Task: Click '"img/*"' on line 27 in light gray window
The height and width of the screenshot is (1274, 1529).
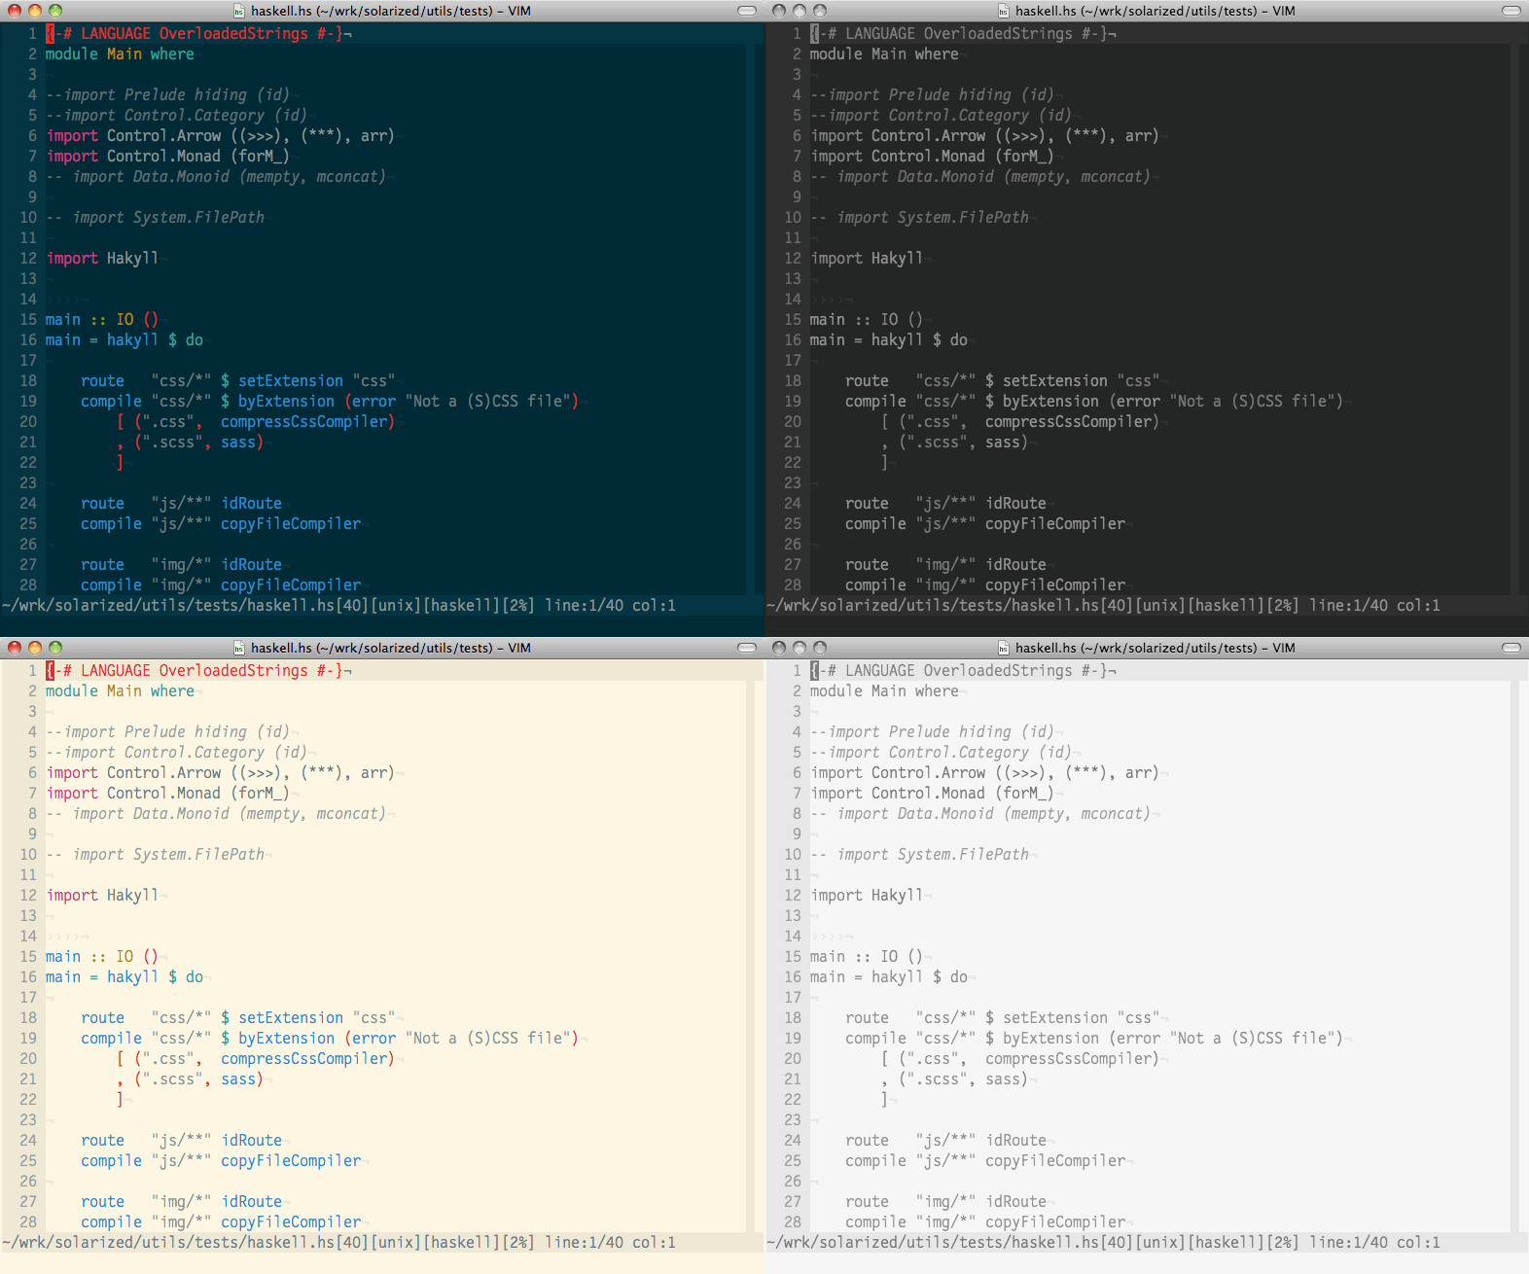Action: [945, 1201]
